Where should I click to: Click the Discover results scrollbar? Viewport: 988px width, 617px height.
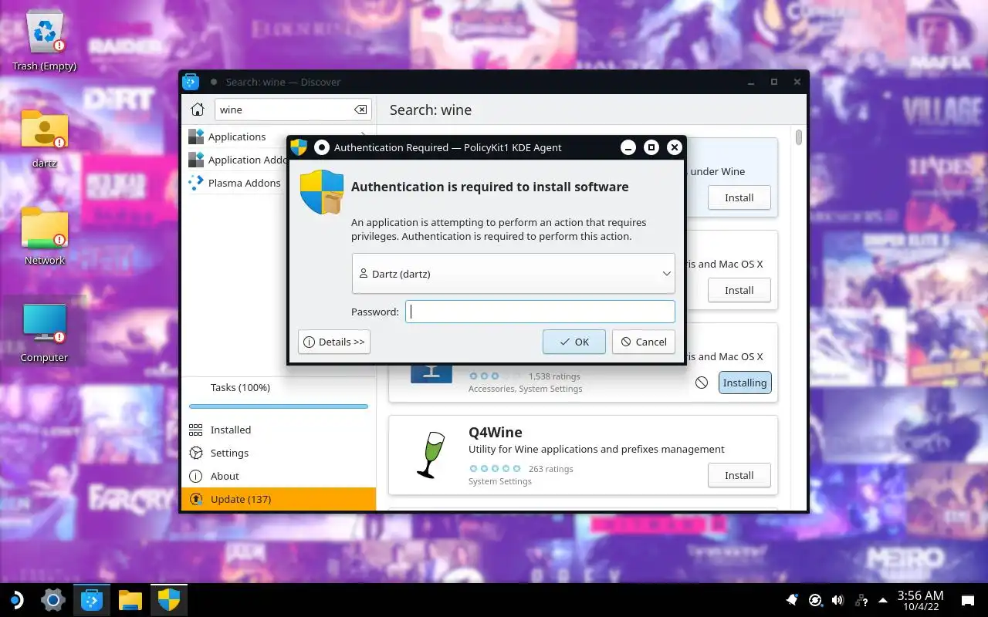click(x=799, y=137)
